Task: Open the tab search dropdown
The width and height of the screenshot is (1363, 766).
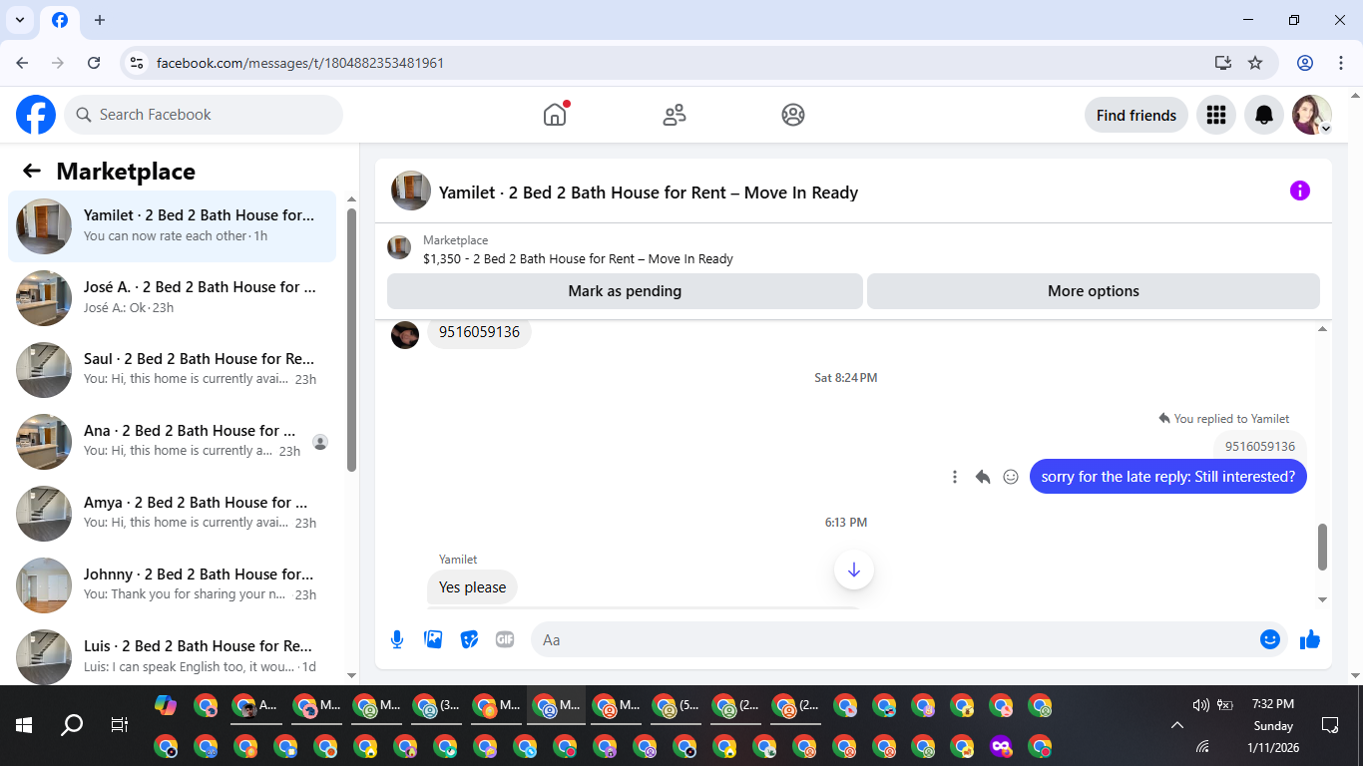Action: pos(19,20)
